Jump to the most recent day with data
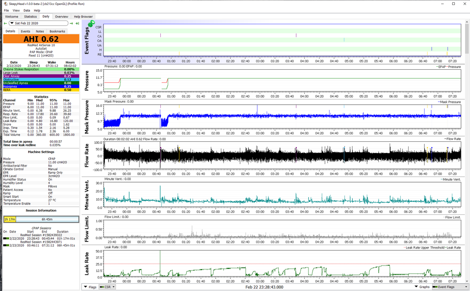470x291 pixels. point(77,23)
